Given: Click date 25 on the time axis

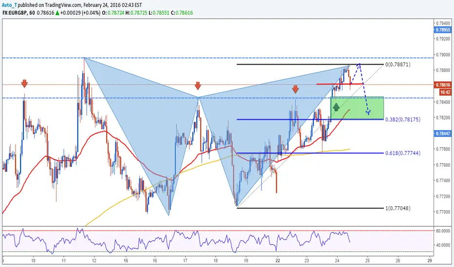Looking at the screenshot, I should pos(367,260).
